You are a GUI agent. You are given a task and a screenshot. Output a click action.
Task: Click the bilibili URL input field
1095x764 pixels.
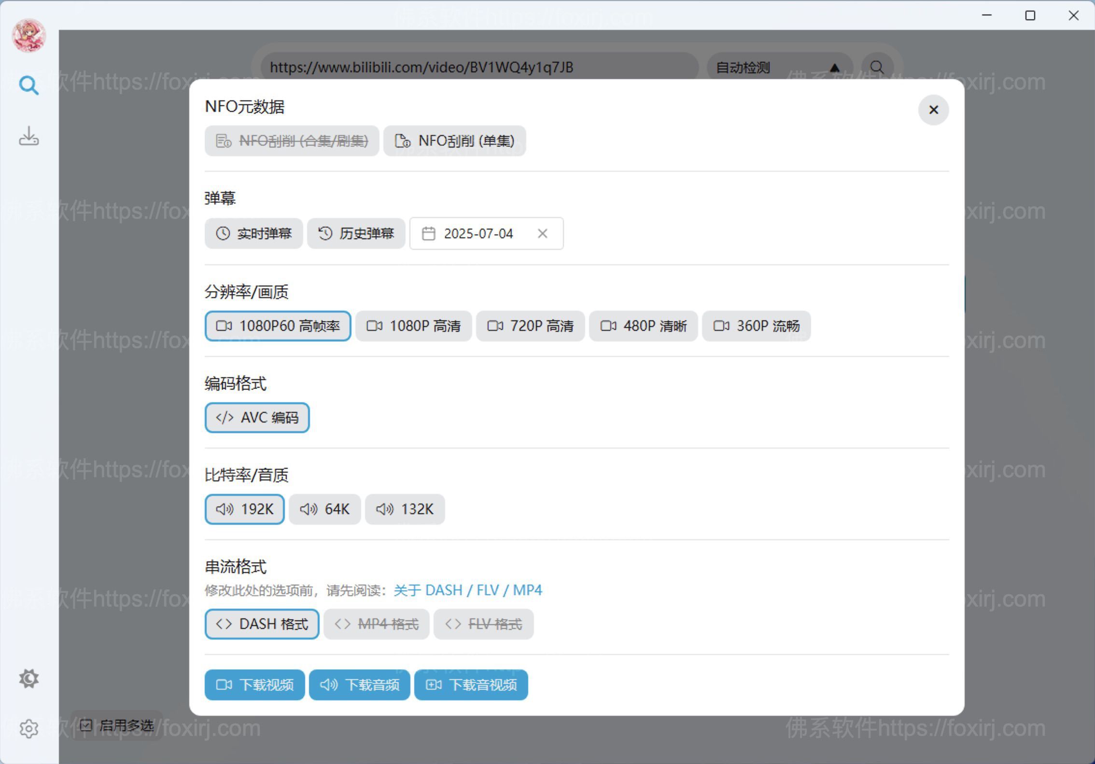(478, 67)
